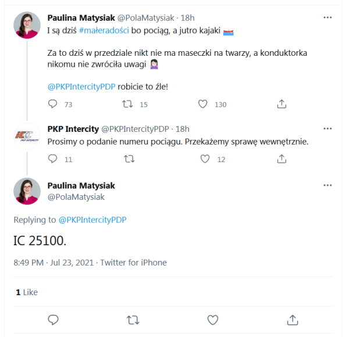This screenshot has height=337, width=349.
Task: Share Paulina's first tweet
Action: tap(282, 105)
